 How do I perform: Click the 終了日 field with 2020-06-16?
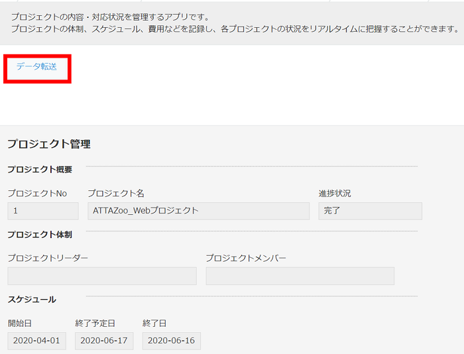171,341
